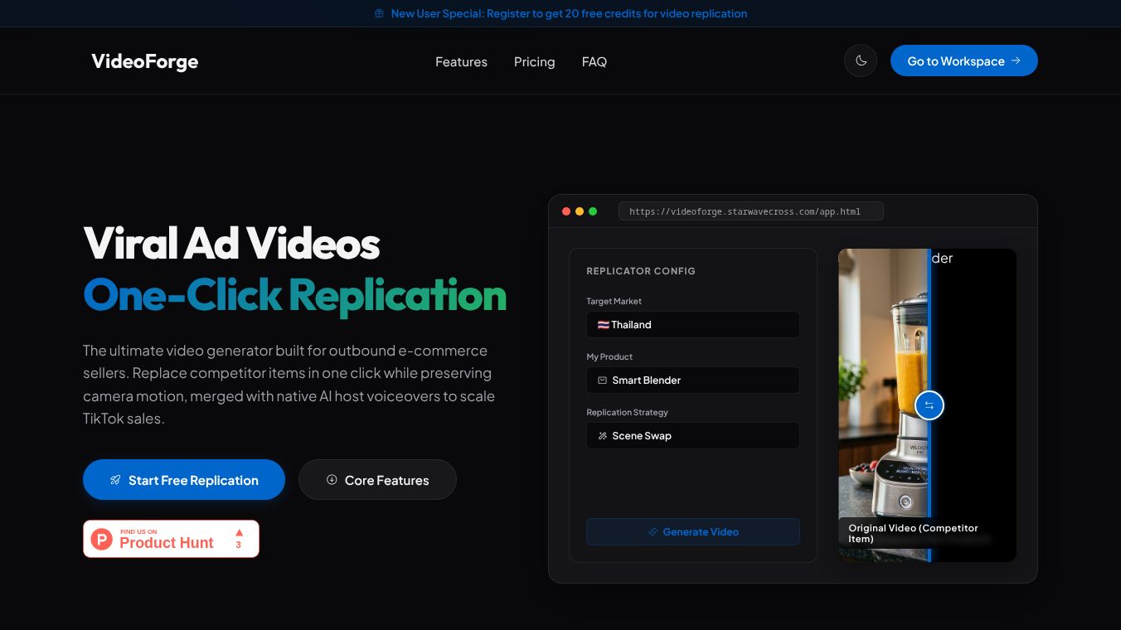The image size is (1121, 630).
Task: Open the FAQ nav item
Action: coord(594,61)
